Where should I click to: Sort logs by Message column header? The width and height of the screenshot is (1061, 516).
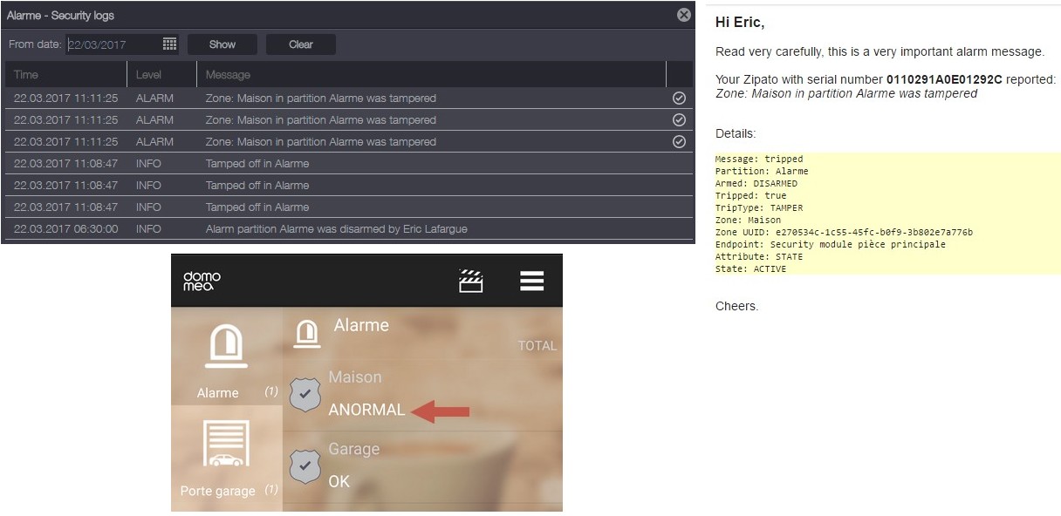(228, 75)
